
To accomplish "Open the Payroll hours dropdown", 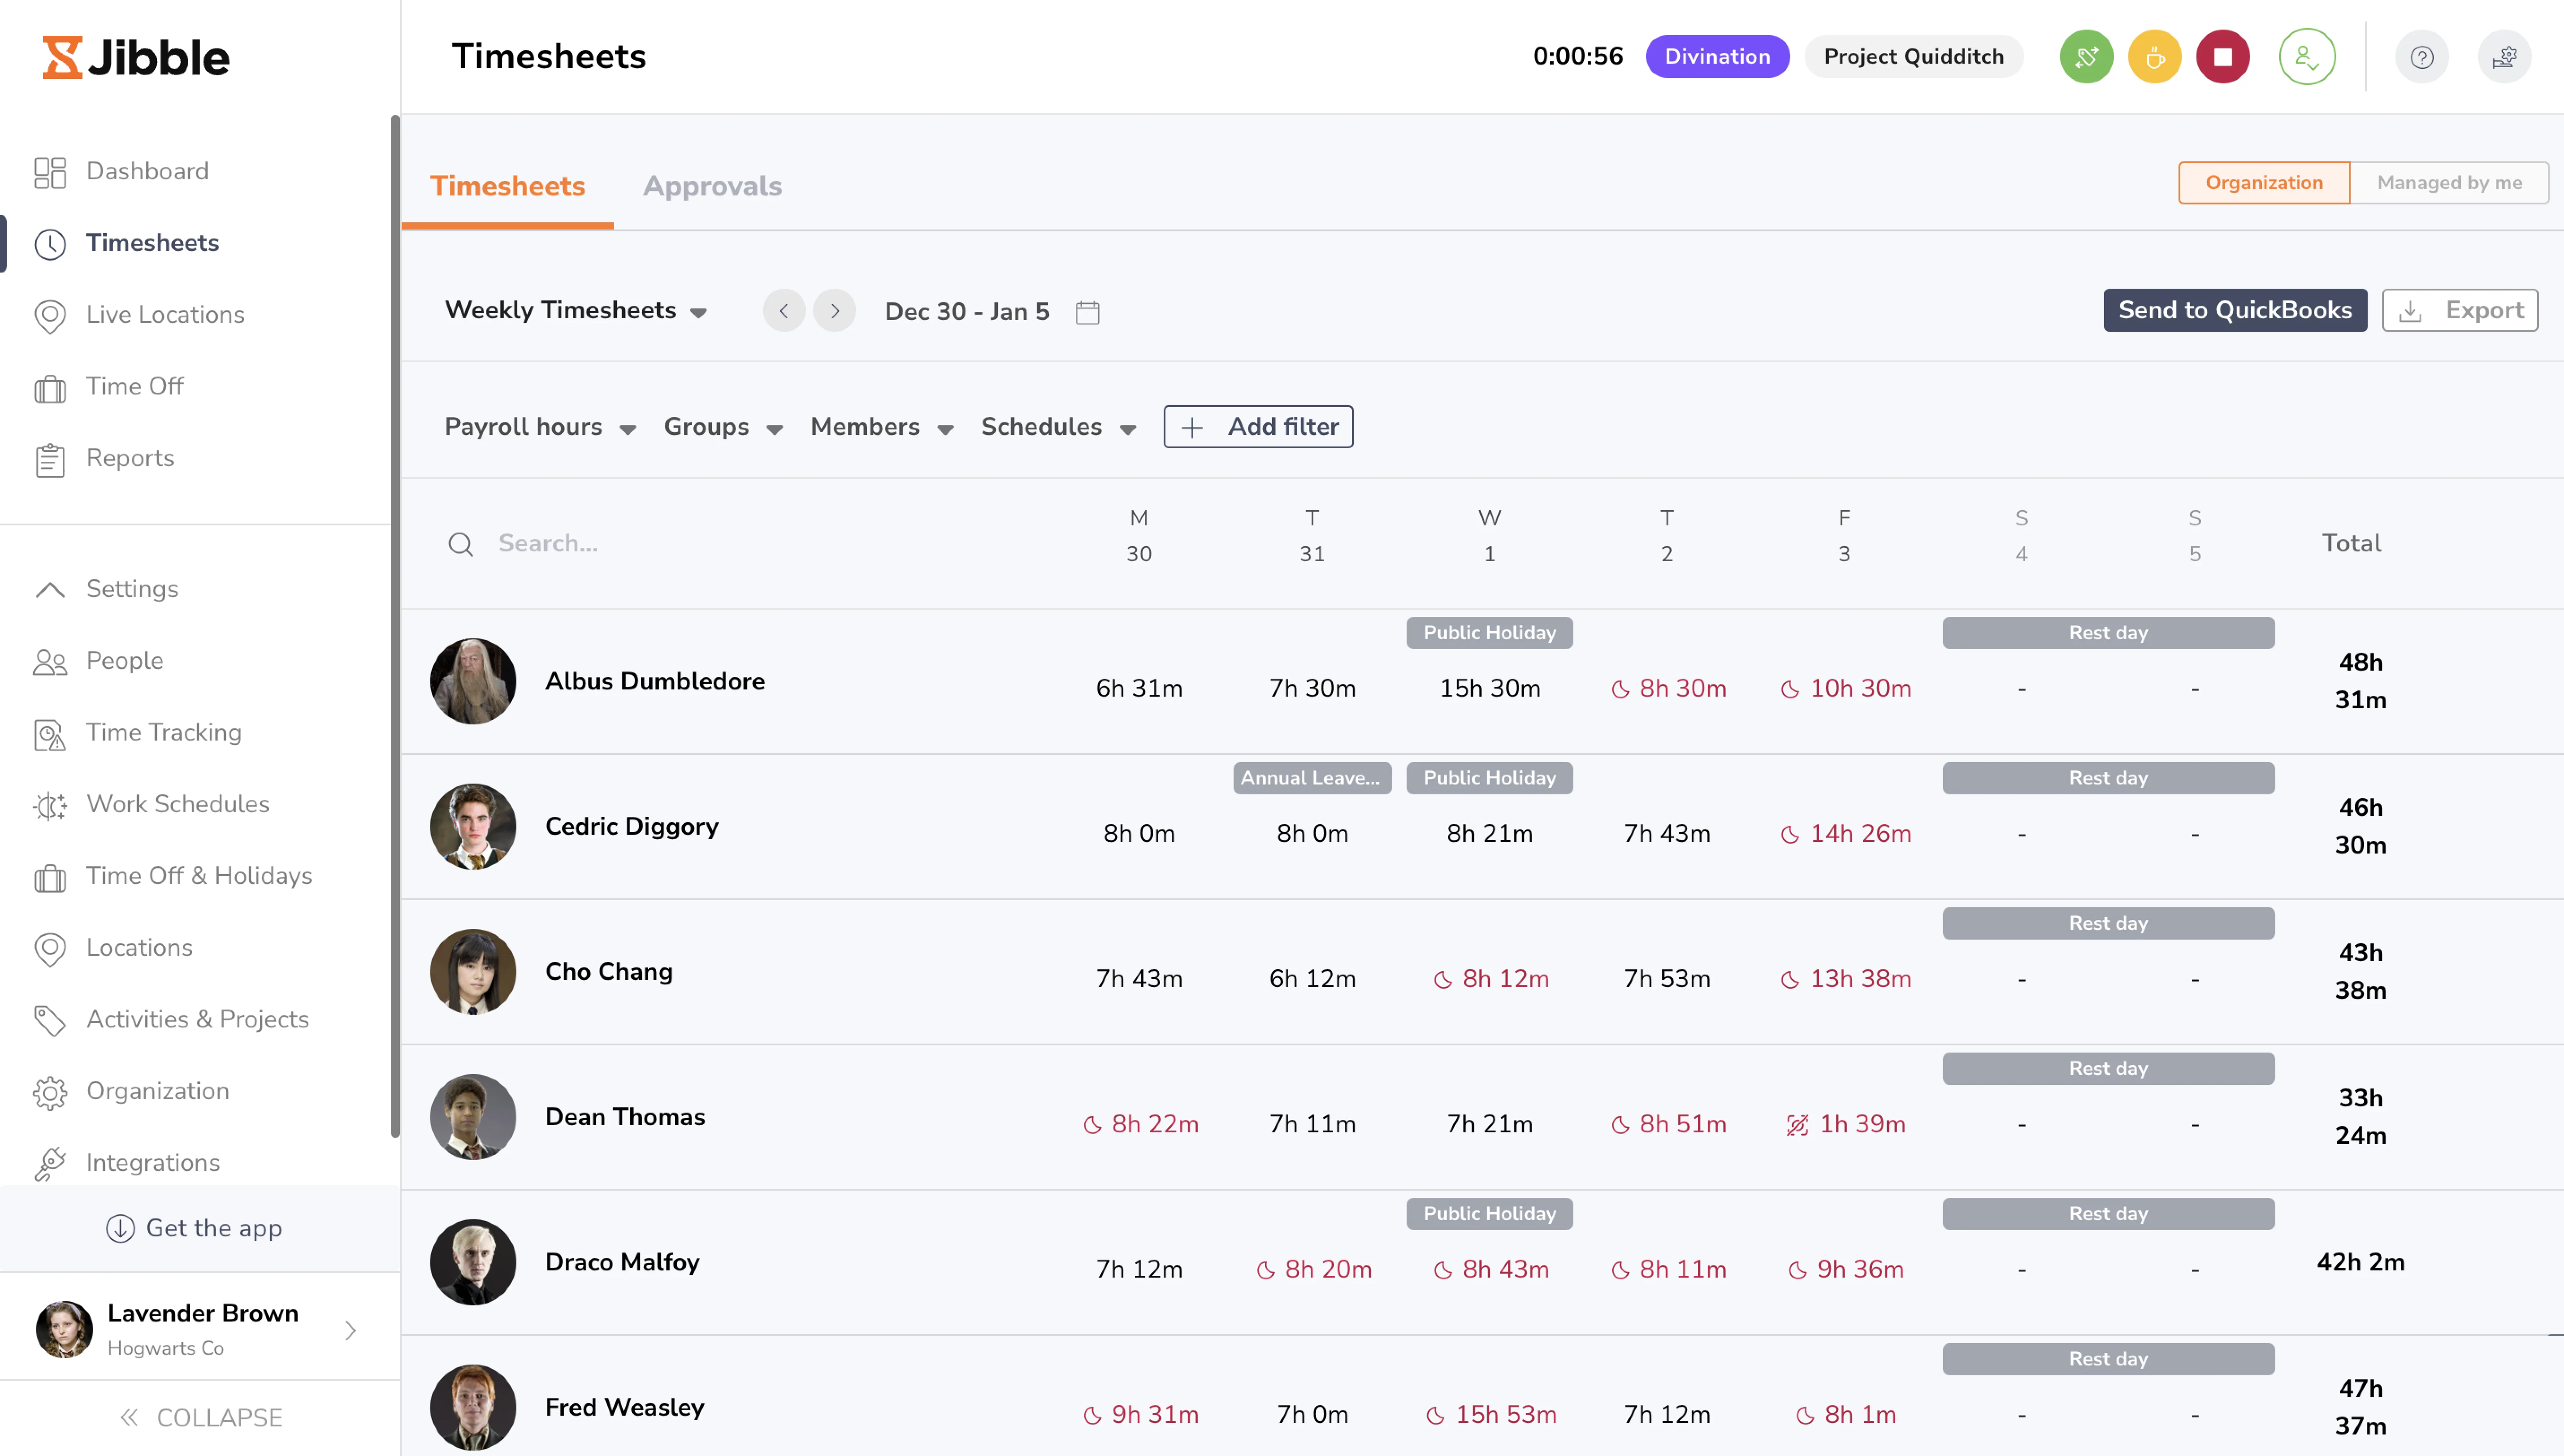I will click(540, 427).
